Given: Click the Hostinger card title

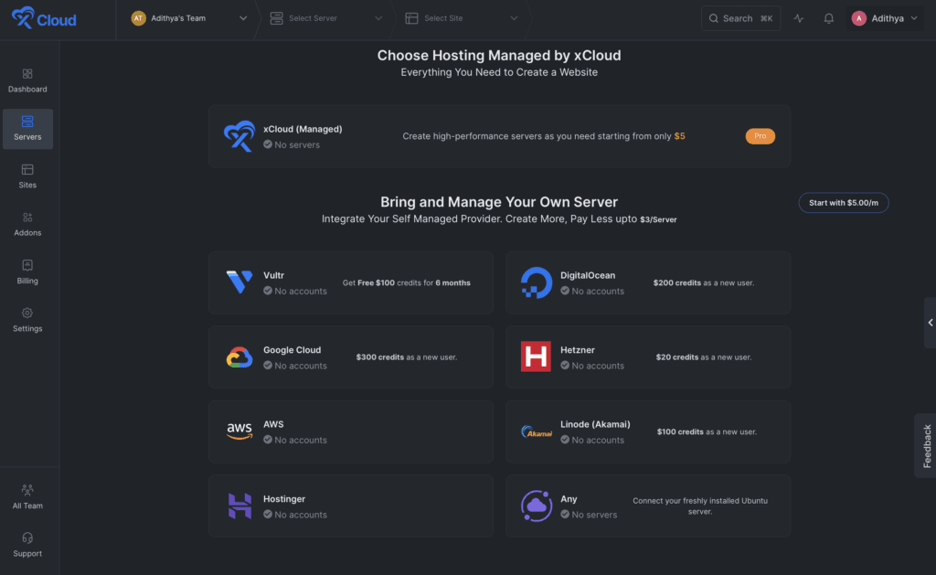Looking at the screenshot, I should (284, 498).
